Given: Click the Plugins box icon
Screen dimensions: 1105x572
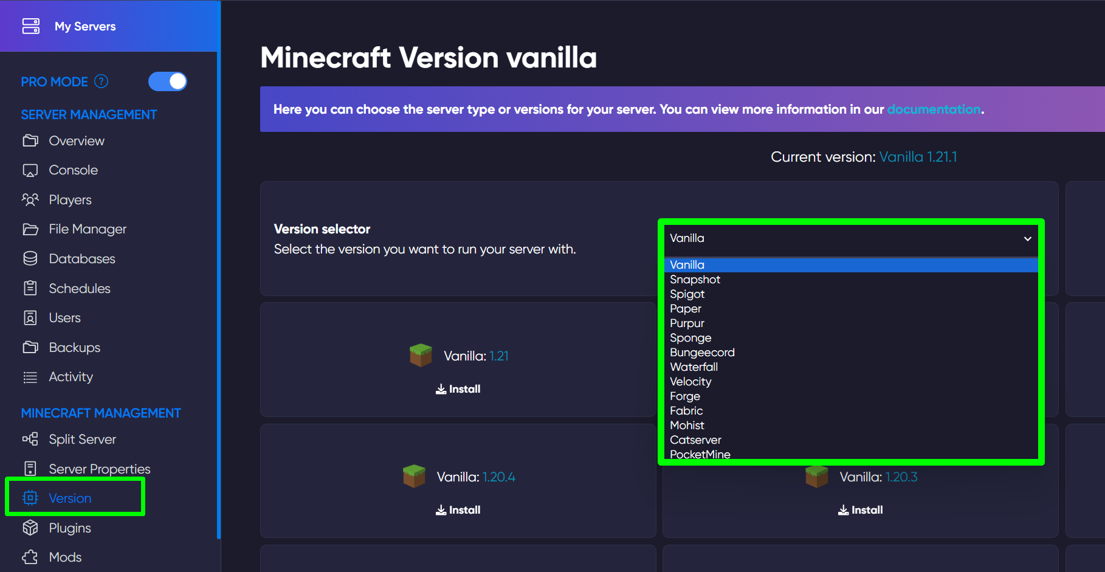Looking at the screenshot, I should tap(30, 528).
